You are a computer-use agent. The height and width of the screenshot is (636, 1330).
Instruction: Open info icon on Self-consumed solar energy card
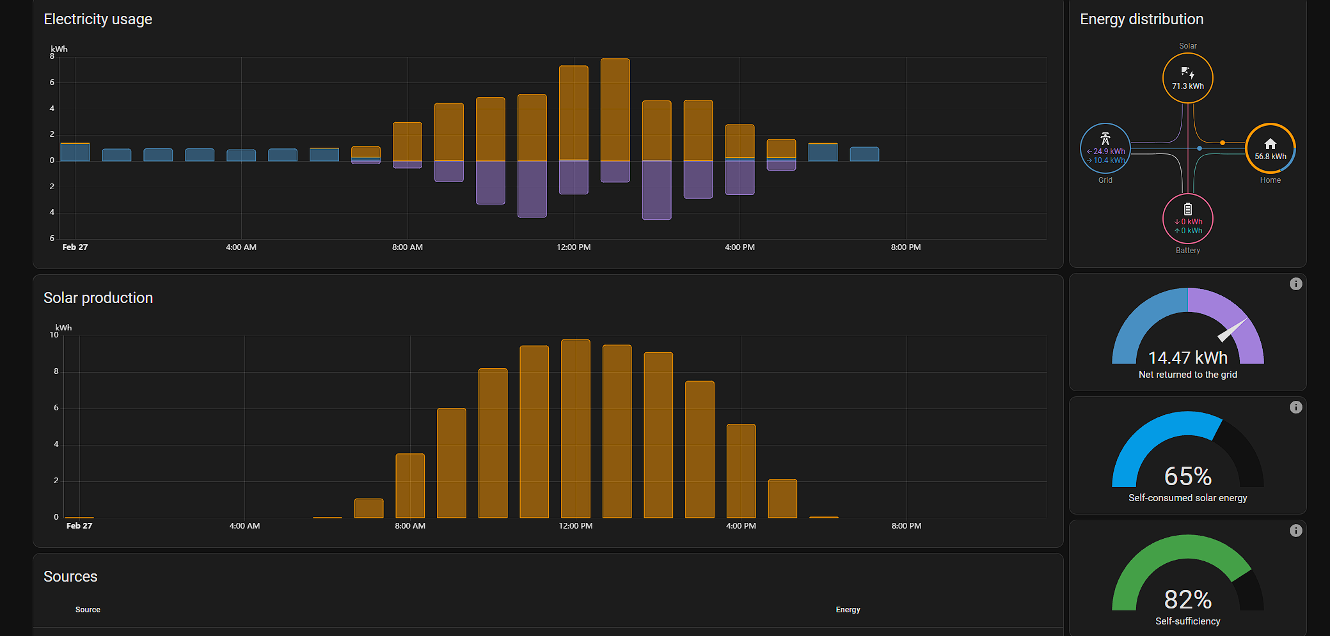pos(1295,407)
